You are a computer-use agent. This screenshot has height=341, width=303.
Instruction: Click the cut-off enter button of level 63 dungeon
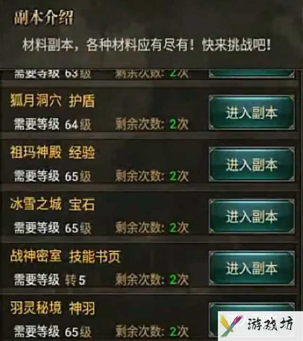[x=251, y=73]
